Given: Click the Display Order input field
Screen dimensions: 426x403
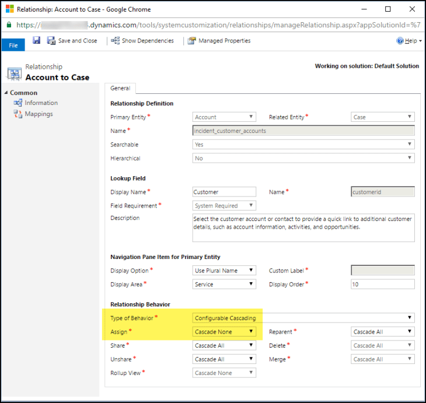Looking at the screenshot, I should [382, 285].
